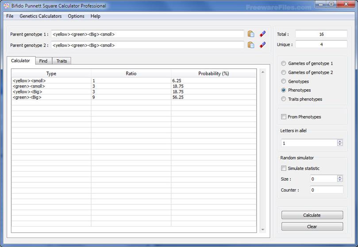Select the <yellow><smoll> result row
The height and width of the screenshot is (247, 358).
tap(134, 81)
